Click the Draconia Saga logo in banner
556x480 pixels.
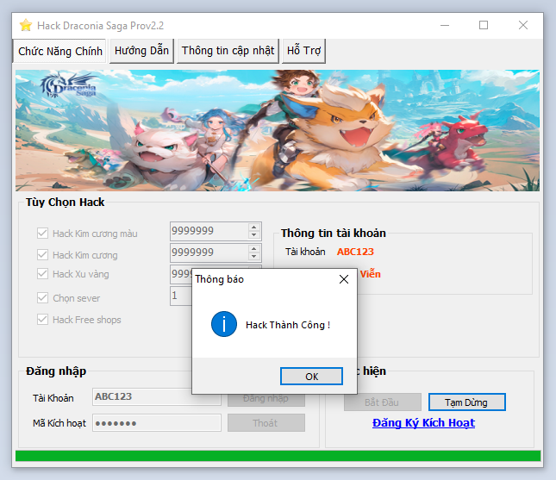coord(69,84)
